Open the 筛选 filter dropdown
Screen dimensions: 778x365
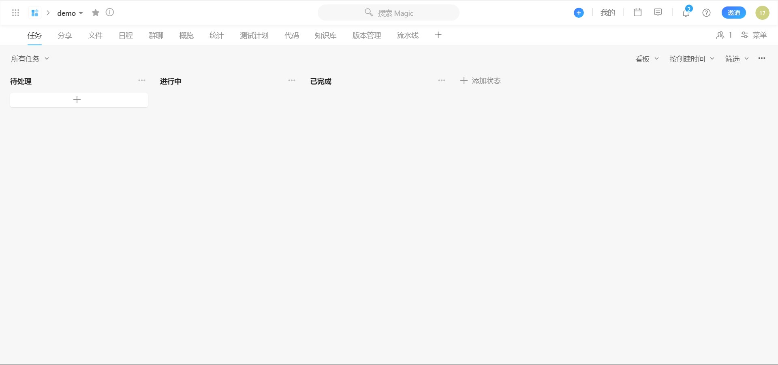coord(735,59)
